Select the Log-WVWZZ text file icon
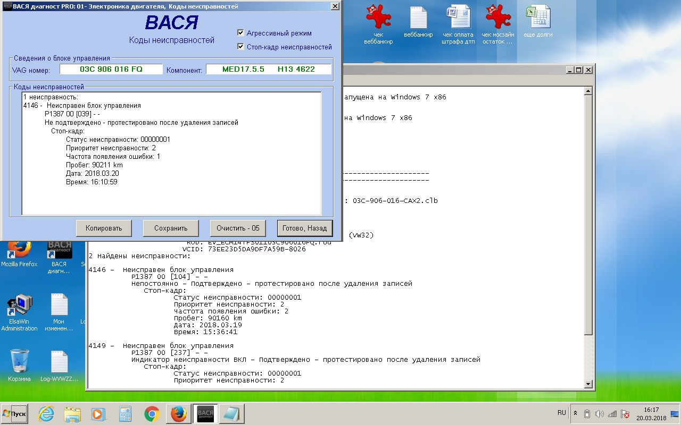Screen dimensions: 681x425 (59, 366)
